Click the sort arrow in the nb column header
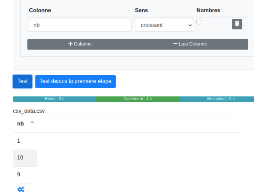This screenshot has height=193, width=254. pos(32,123)
